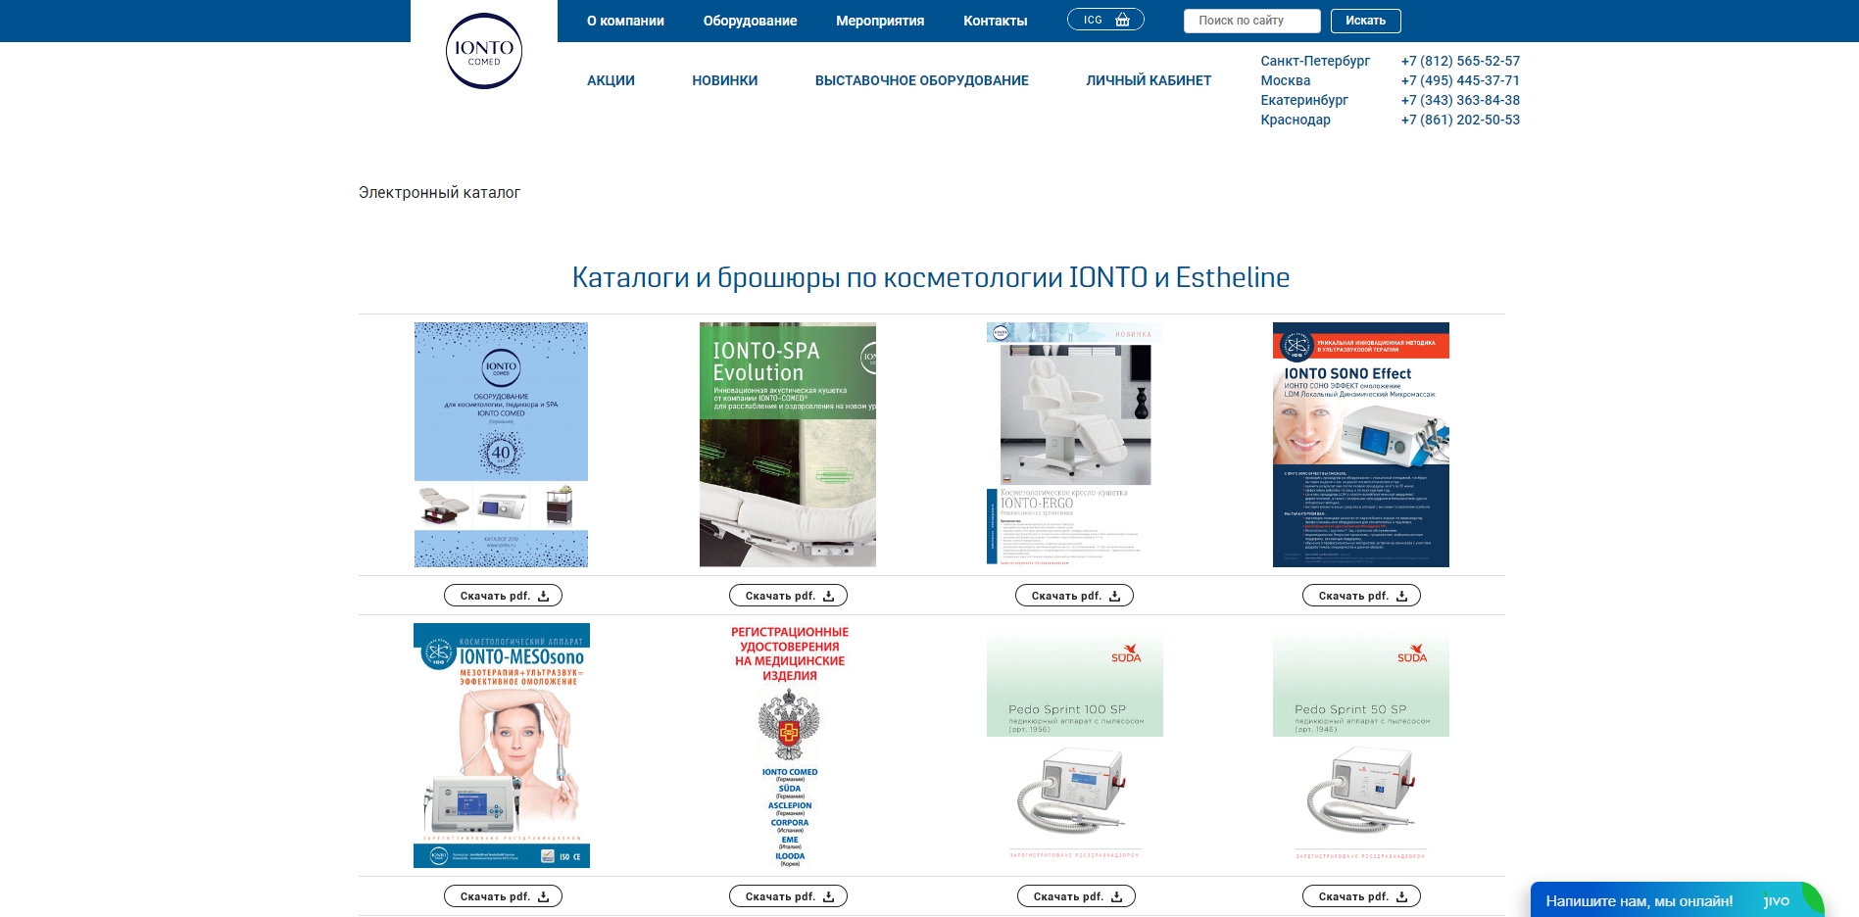Open the ICG shopping basket icon
This screenshot has height=917, width=1859.
[x=1105, y=20]
